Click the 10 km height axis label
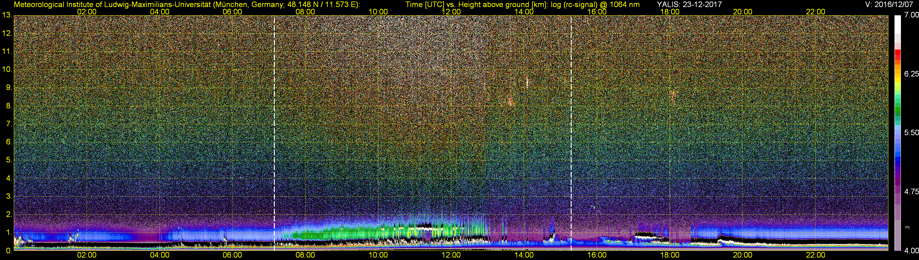The width and height of the screenshot is (919, 260). click(x=7, y=69)
